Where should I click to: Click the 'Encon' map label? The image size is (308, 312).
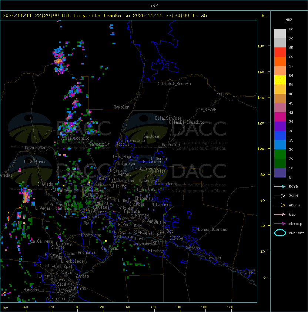click(x=222, y=94)
